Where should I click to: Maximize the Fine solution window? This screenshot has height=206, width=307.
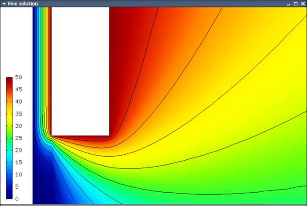(x=296, y=4)
